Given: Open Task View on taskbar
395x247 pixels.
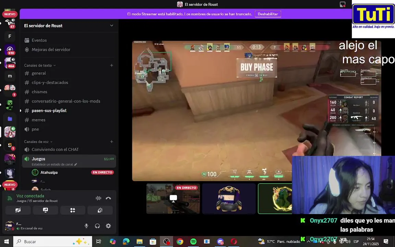Looking at the screenshot, I should click(x=99, y=242).
